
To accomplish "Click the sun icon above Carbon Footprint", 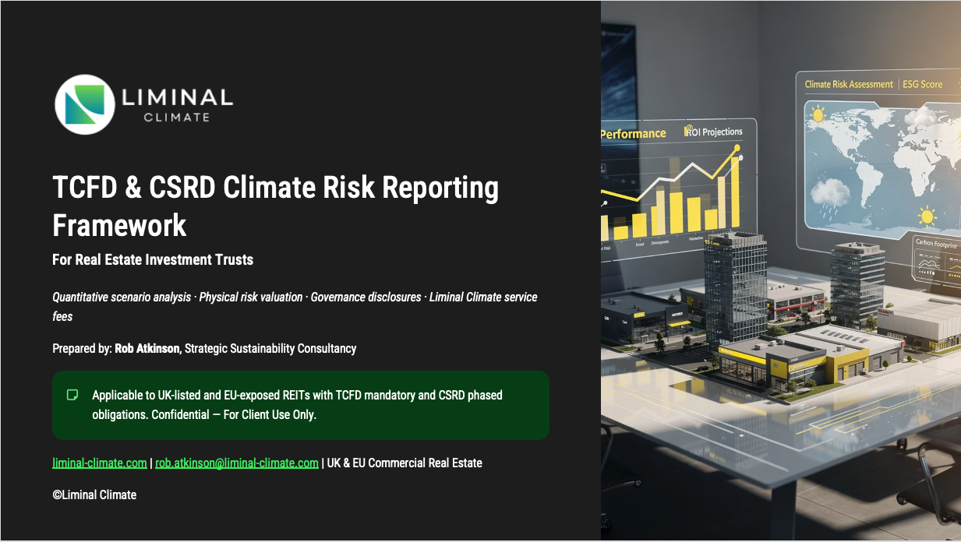I will [926, 216].
